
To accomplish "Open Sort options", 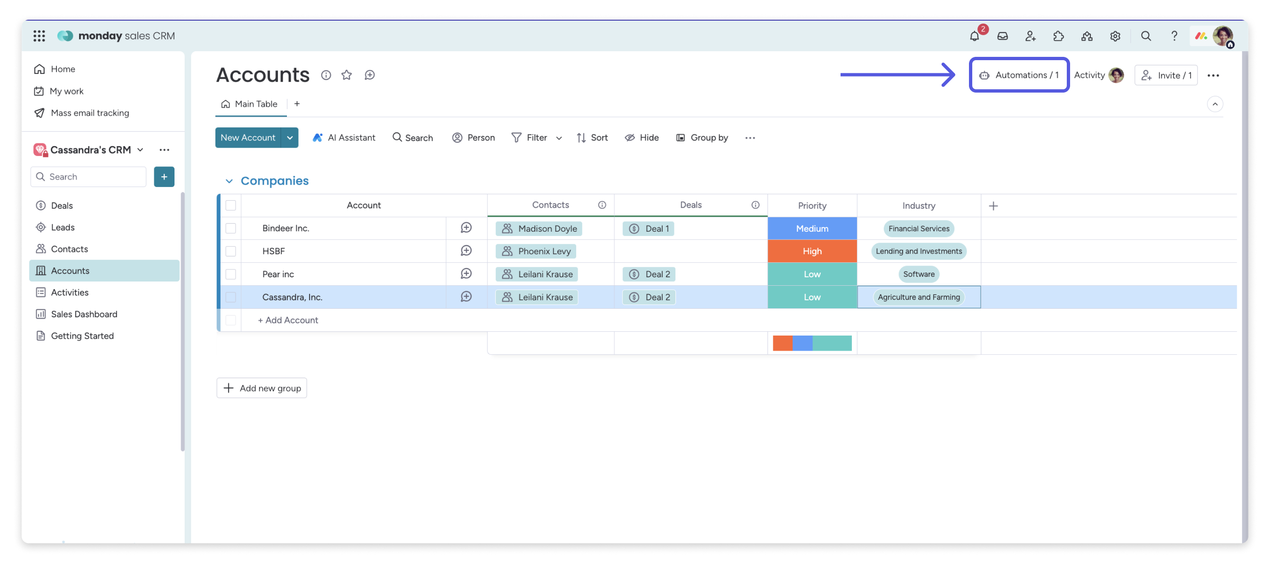I will coord(592,138).
